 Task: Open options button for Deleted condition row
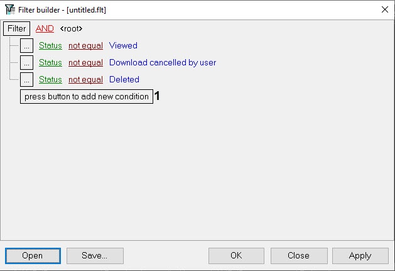click(26, 80)
